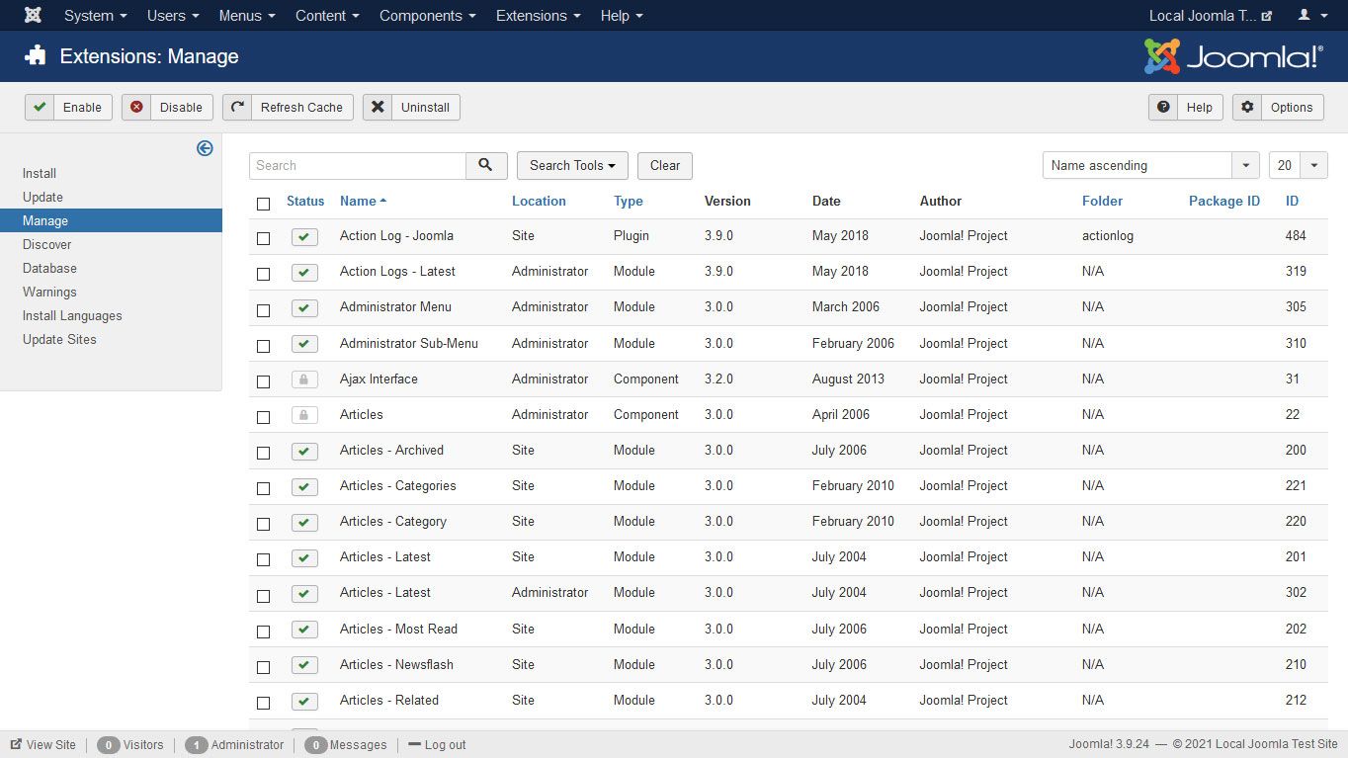Click the lock icon for Articles component
Screen dimensions: 1348x758
[x=304, y=415]
